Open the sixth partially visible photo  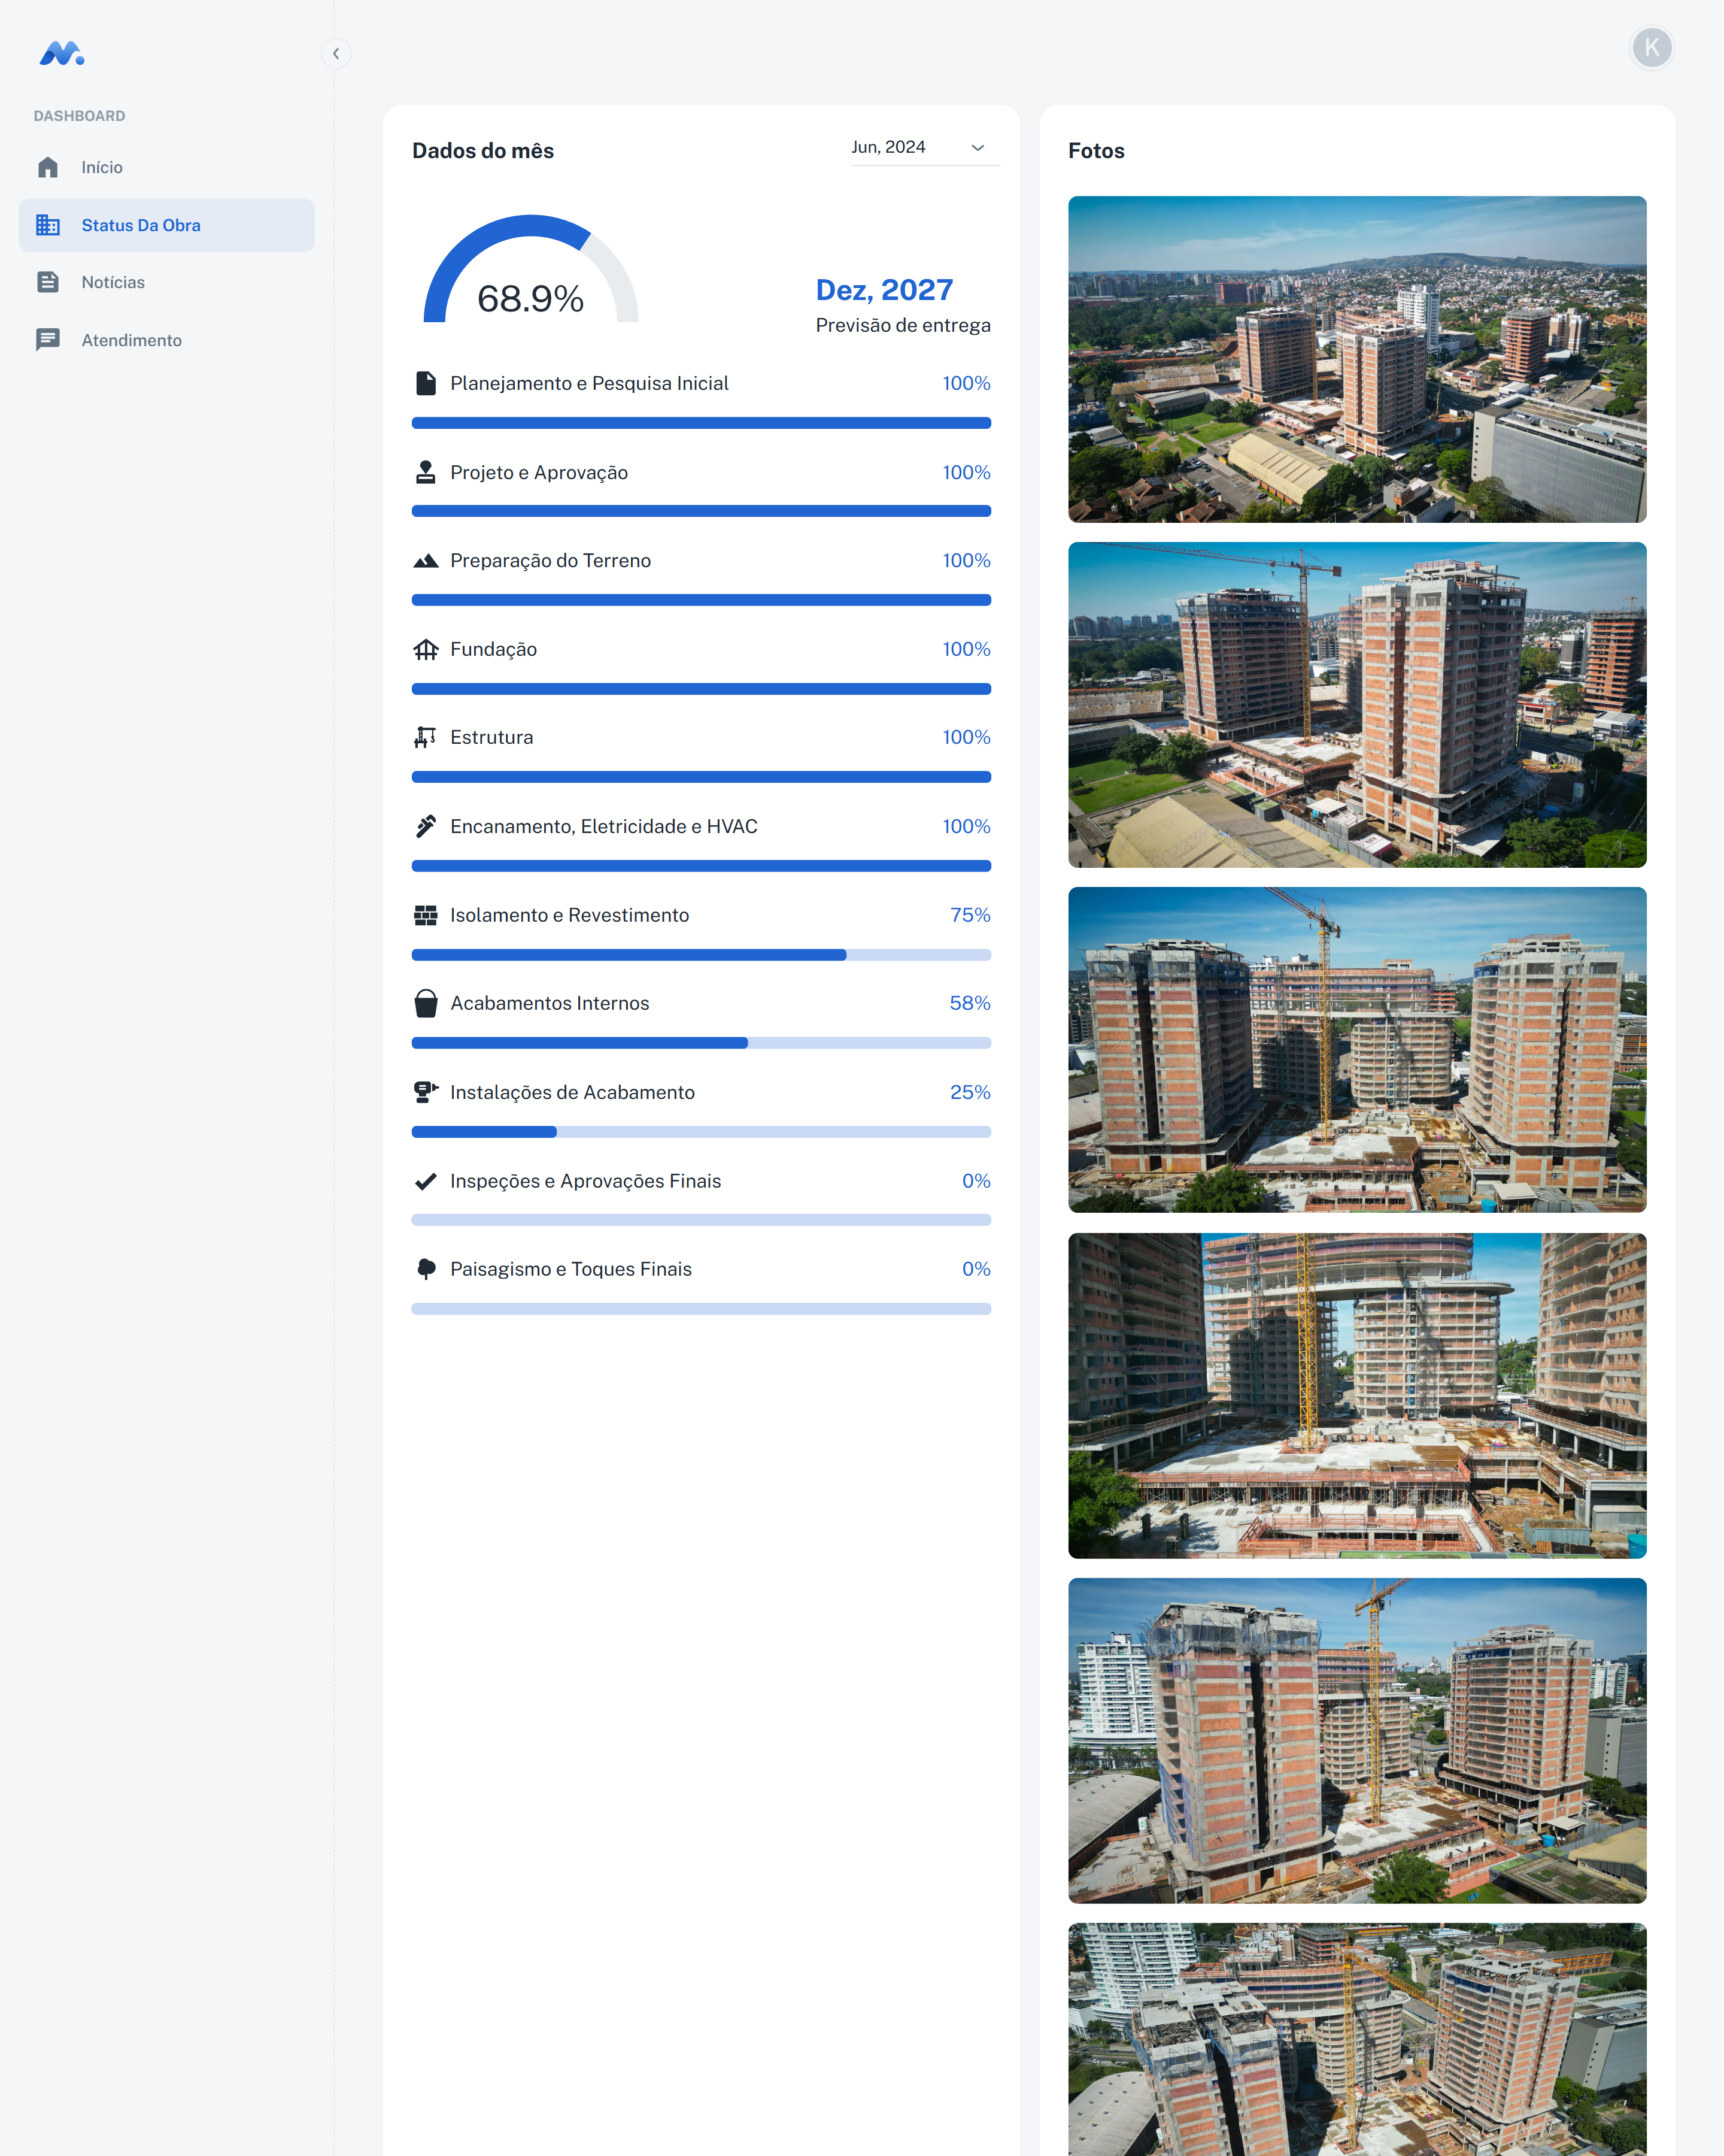point(1357,2040)
